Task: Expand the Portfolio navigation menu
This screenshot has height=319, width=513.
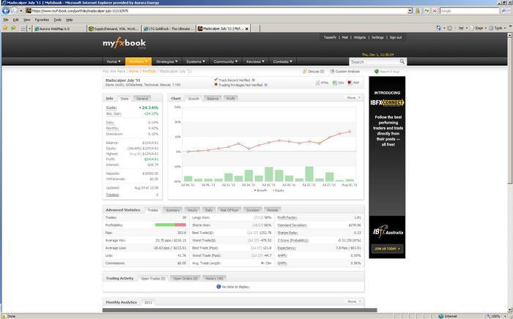Action: (x=138, y=61)
